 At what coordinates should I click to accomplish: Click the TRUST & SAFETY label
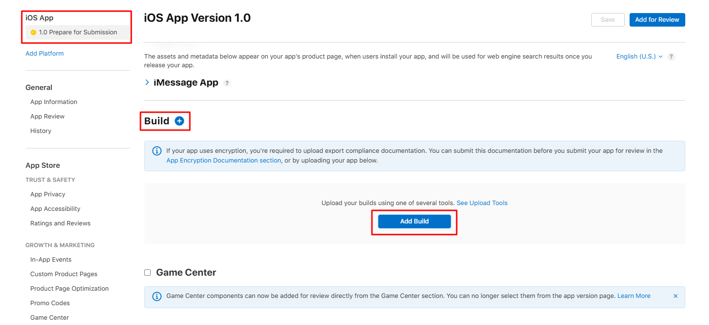(50, 180)
